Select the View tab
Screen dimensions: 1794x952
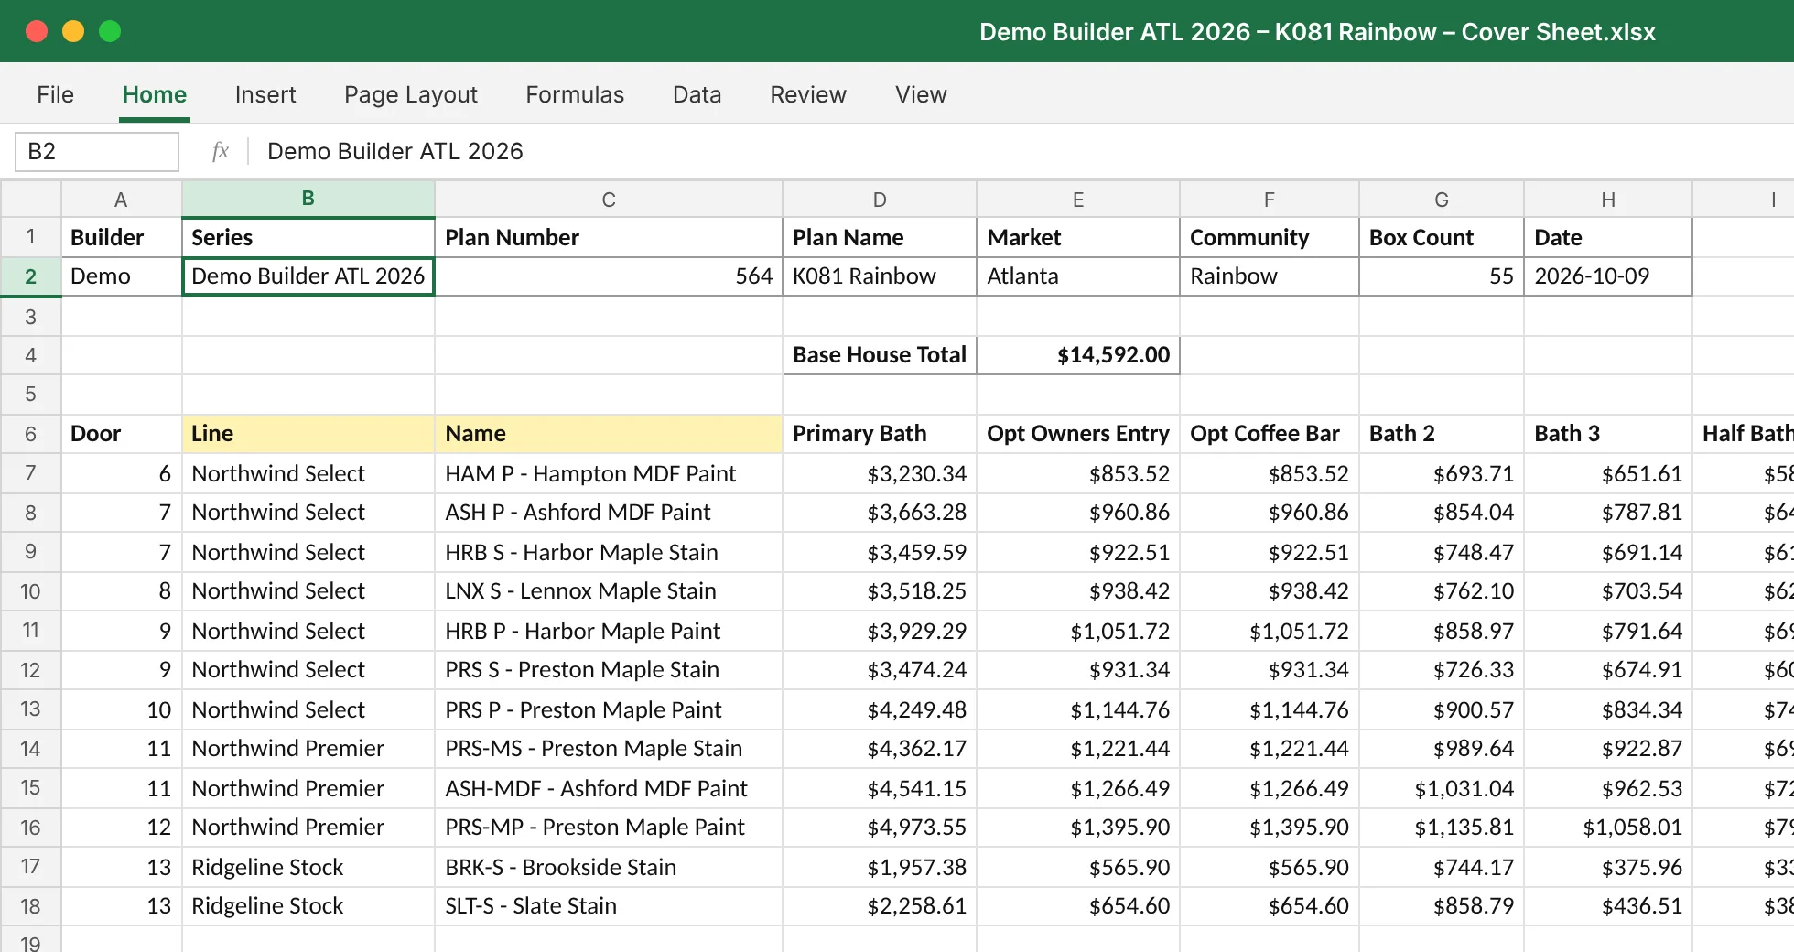(x=921, y=94)
